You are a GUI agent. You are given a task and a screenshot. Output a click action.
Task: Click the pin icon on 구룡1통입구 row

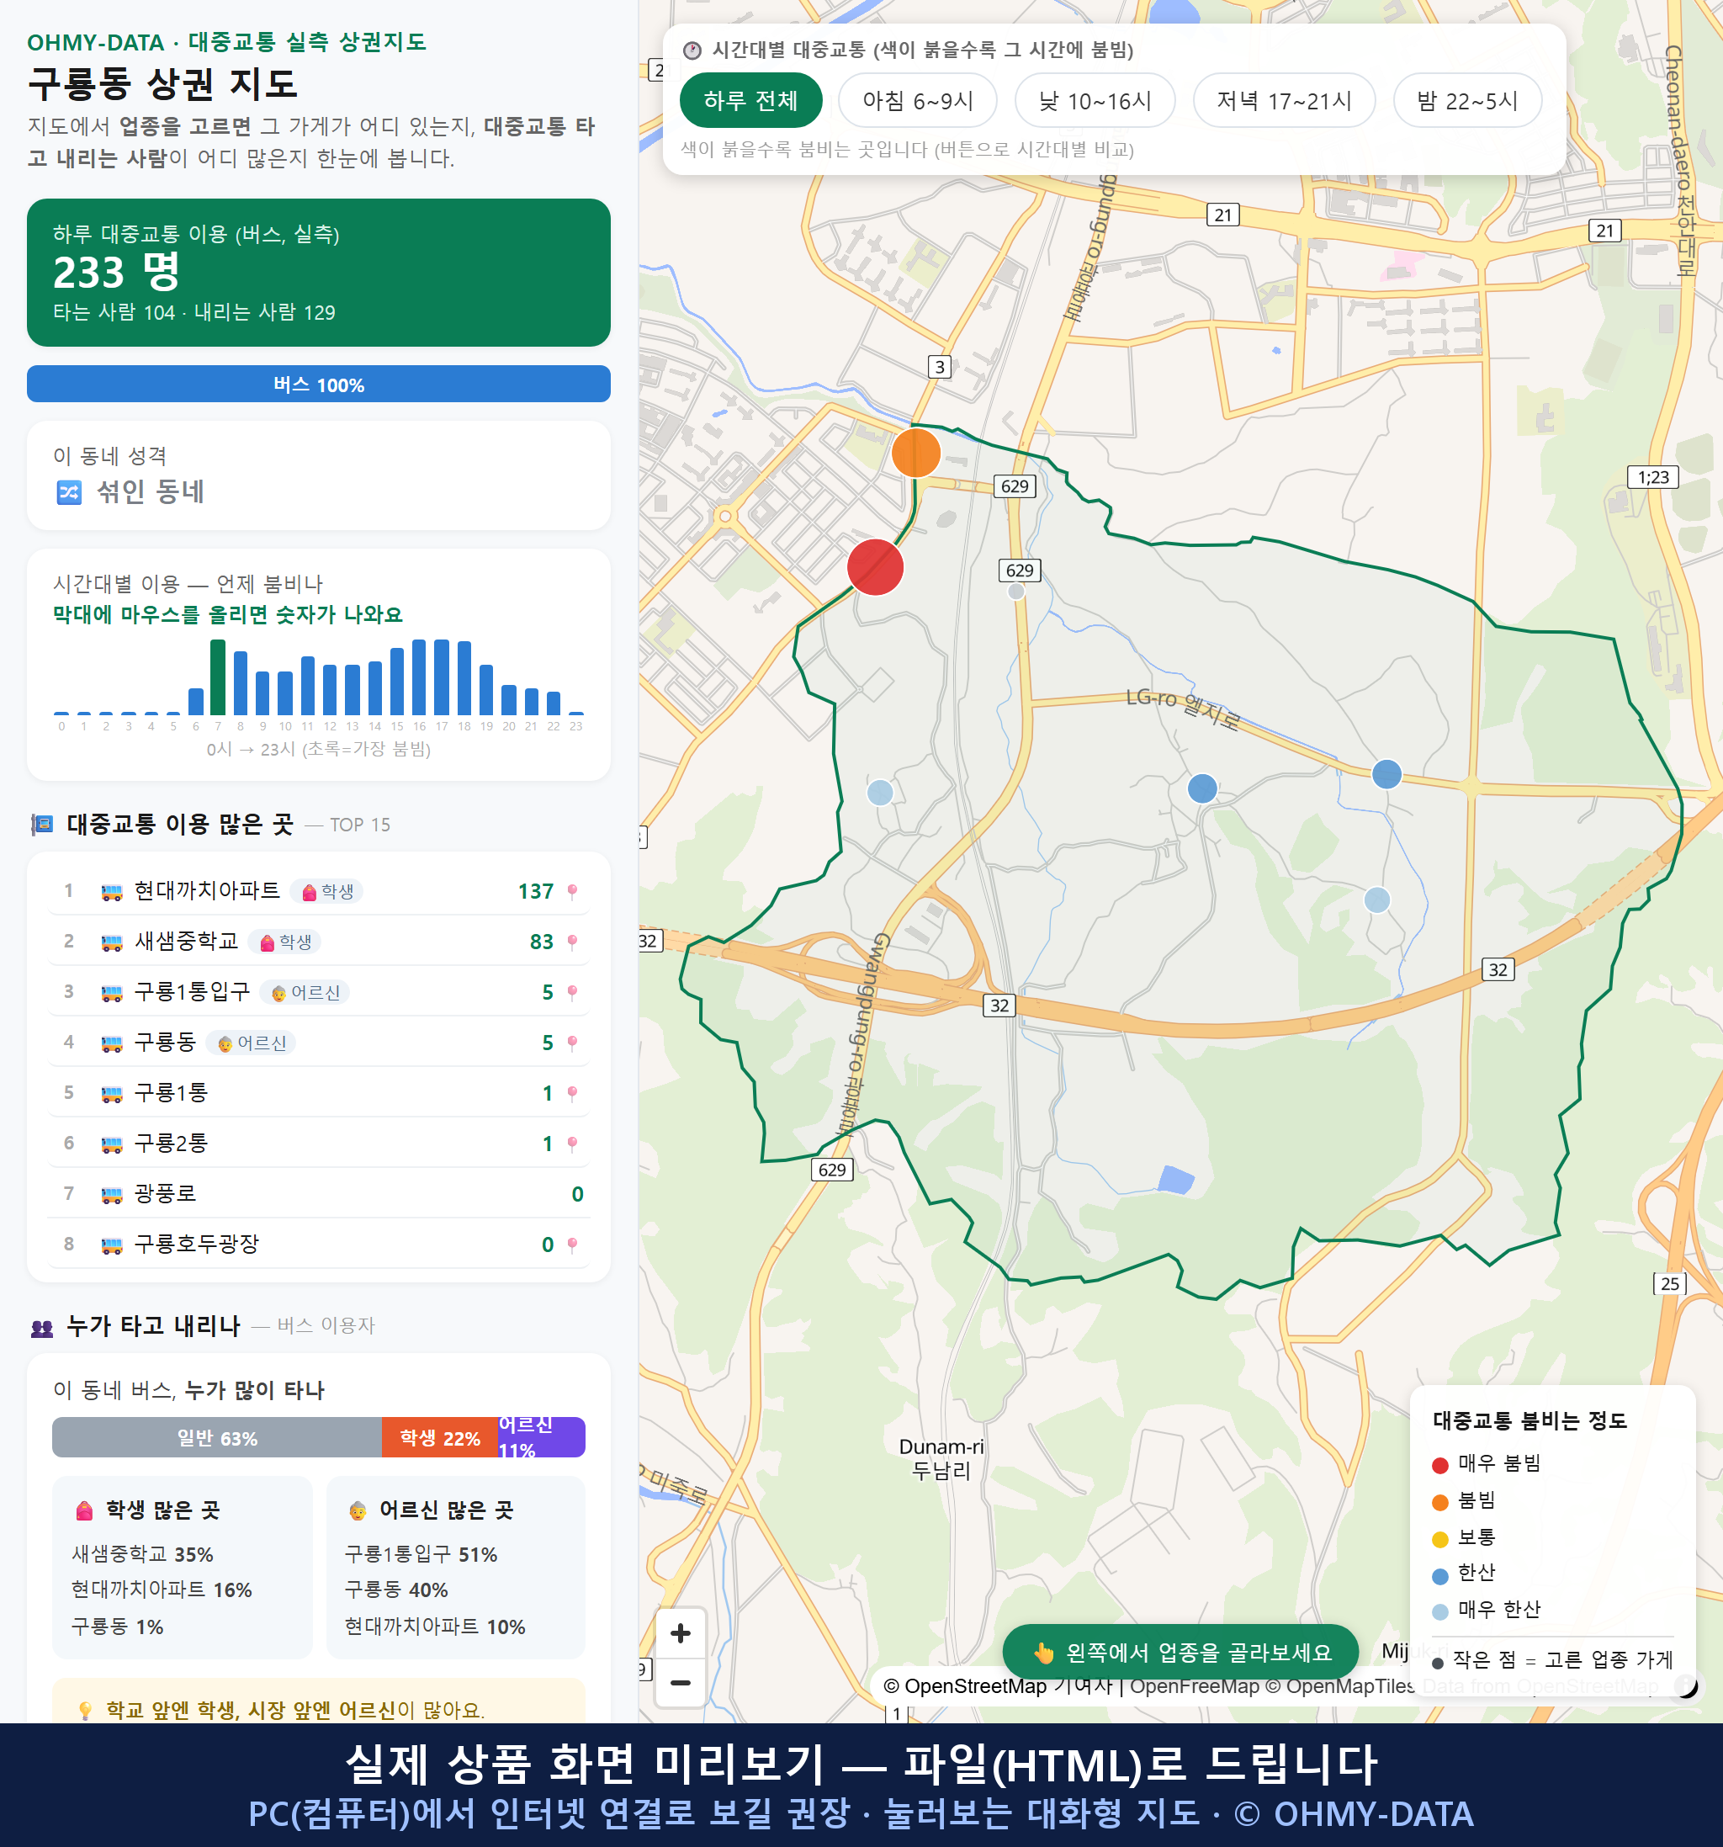[572, 993]
